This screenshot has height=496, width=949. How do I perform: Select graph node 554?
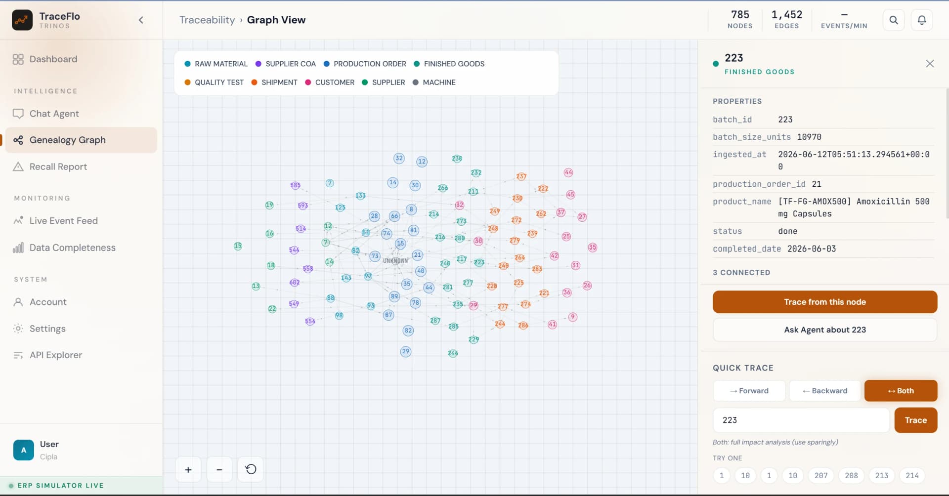[310, 321]
